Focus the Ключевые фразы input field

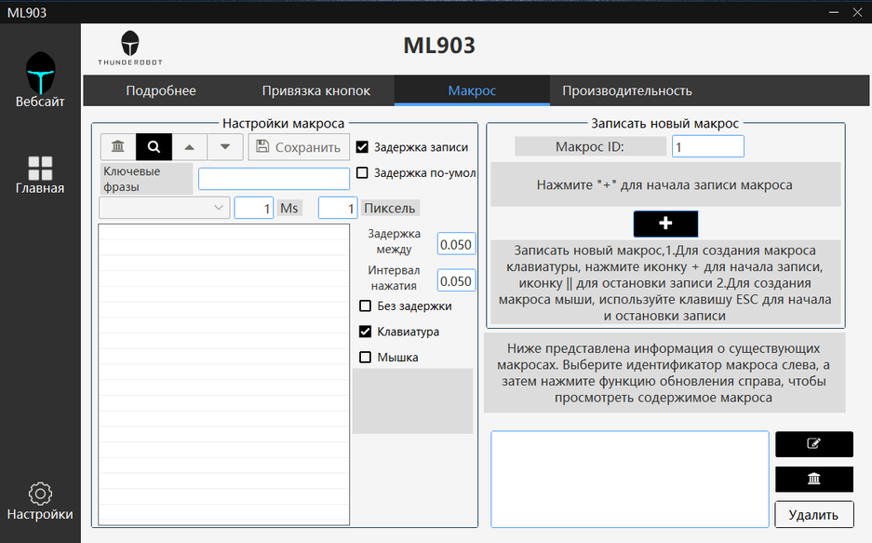(275, 179)
